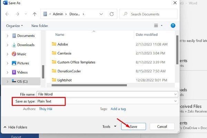The width and height of the screenshot is (207, 138).
Task: Click author name Thúy Hải
Action: [x=46, y=109]
